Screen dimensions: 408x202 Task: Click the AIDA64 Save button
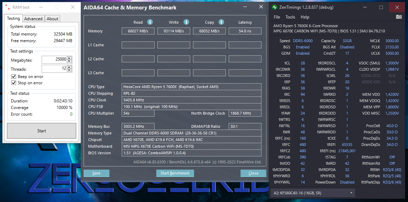coord(96,173)
